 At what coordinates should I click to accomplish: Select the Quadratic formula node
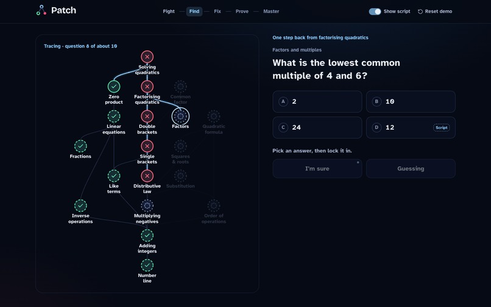coord(214,116)
